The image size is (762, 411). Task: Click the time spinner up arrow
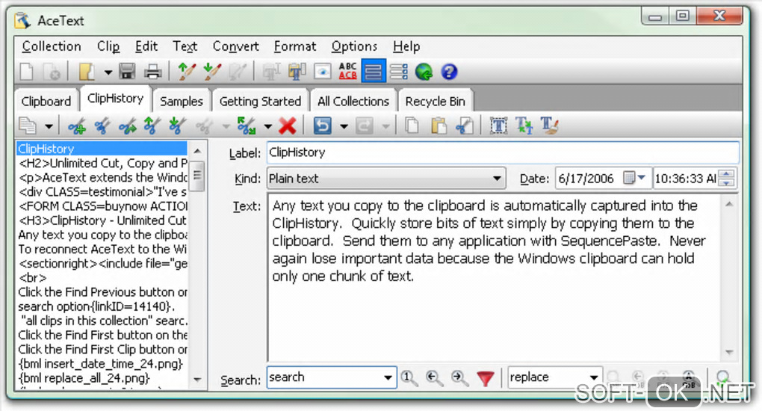[x=727, y=174]
